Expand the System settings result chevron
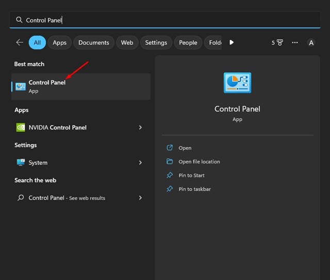330x280 pixels. coord(140,162)
